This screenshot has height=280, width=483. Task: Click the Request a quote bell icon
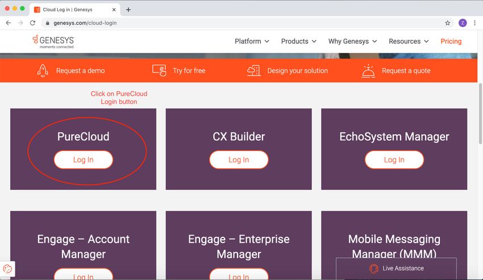[x=368, y=71]
